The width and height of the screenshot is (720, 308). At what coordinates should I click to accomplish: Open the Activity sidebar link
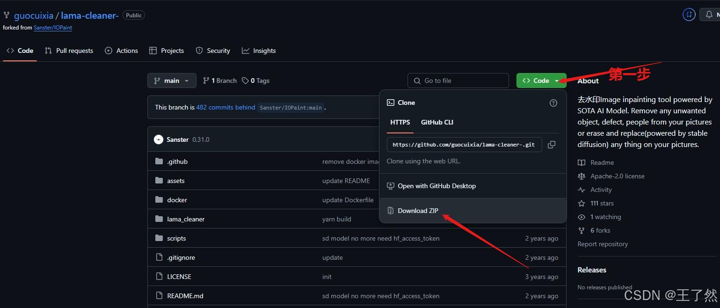pos(596,190)
